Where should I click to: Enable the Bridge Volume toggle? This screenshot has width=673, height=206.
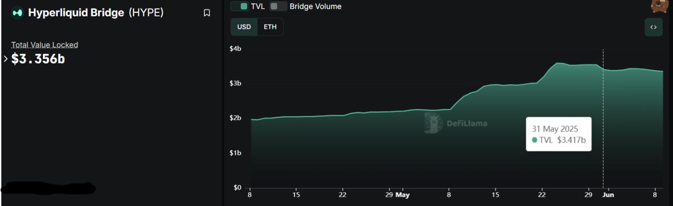[278, 6]
